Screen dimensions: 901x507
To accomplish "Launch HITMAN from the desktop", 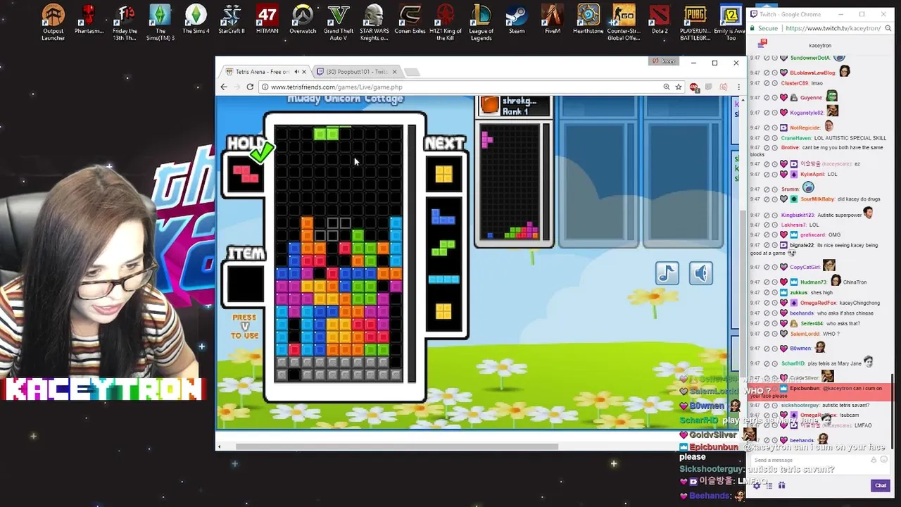I will click(267, 20).
